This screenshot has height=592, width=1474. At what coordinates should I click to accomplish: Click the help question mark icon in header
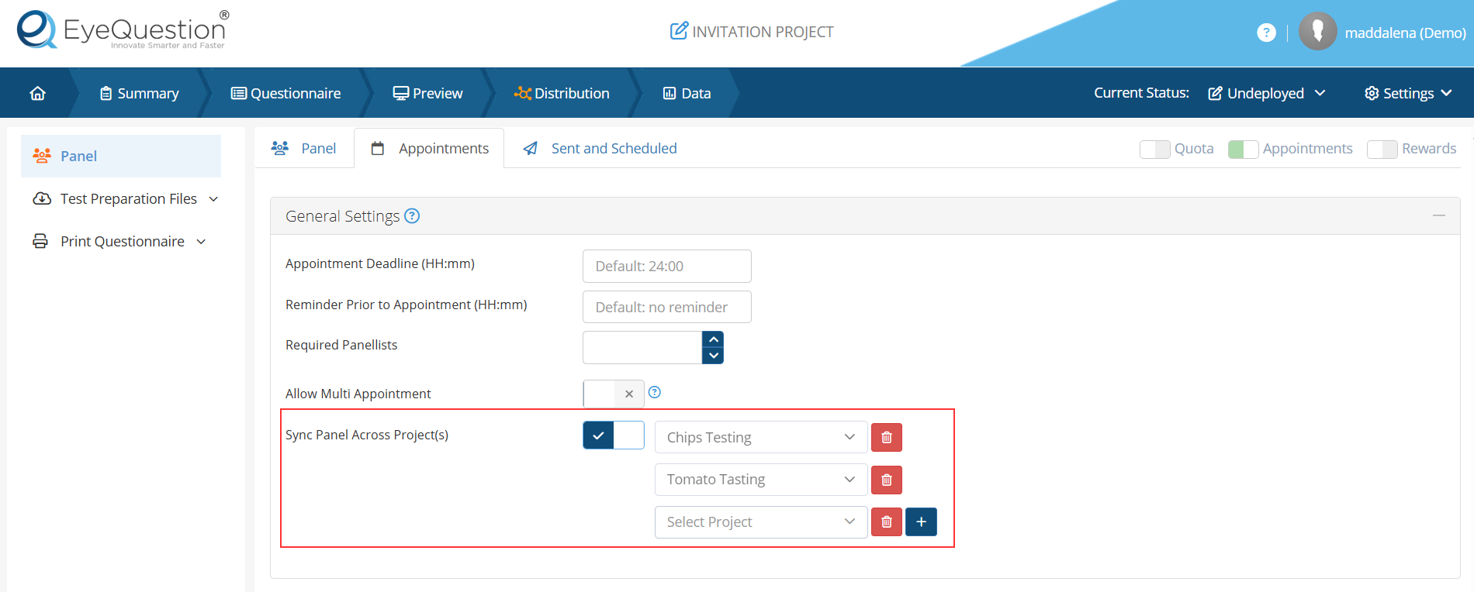point(1266,33)
